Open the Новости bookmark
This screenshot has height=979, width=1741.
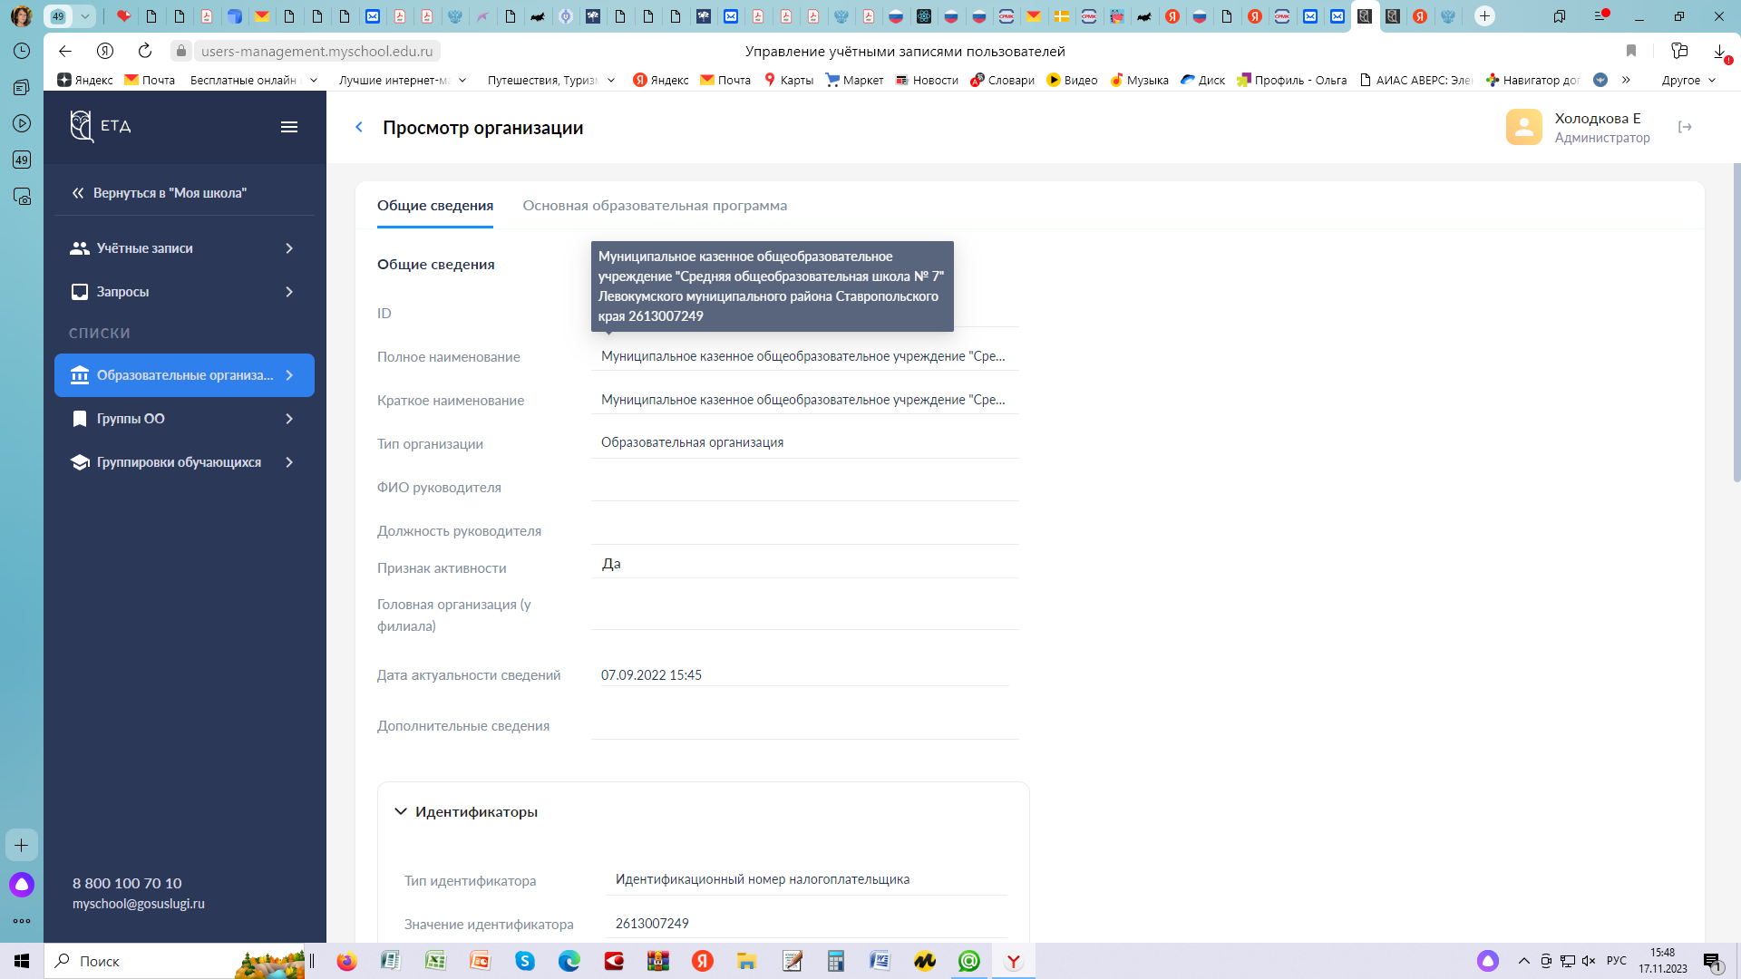pyautogui.click(x=927, y=80)
